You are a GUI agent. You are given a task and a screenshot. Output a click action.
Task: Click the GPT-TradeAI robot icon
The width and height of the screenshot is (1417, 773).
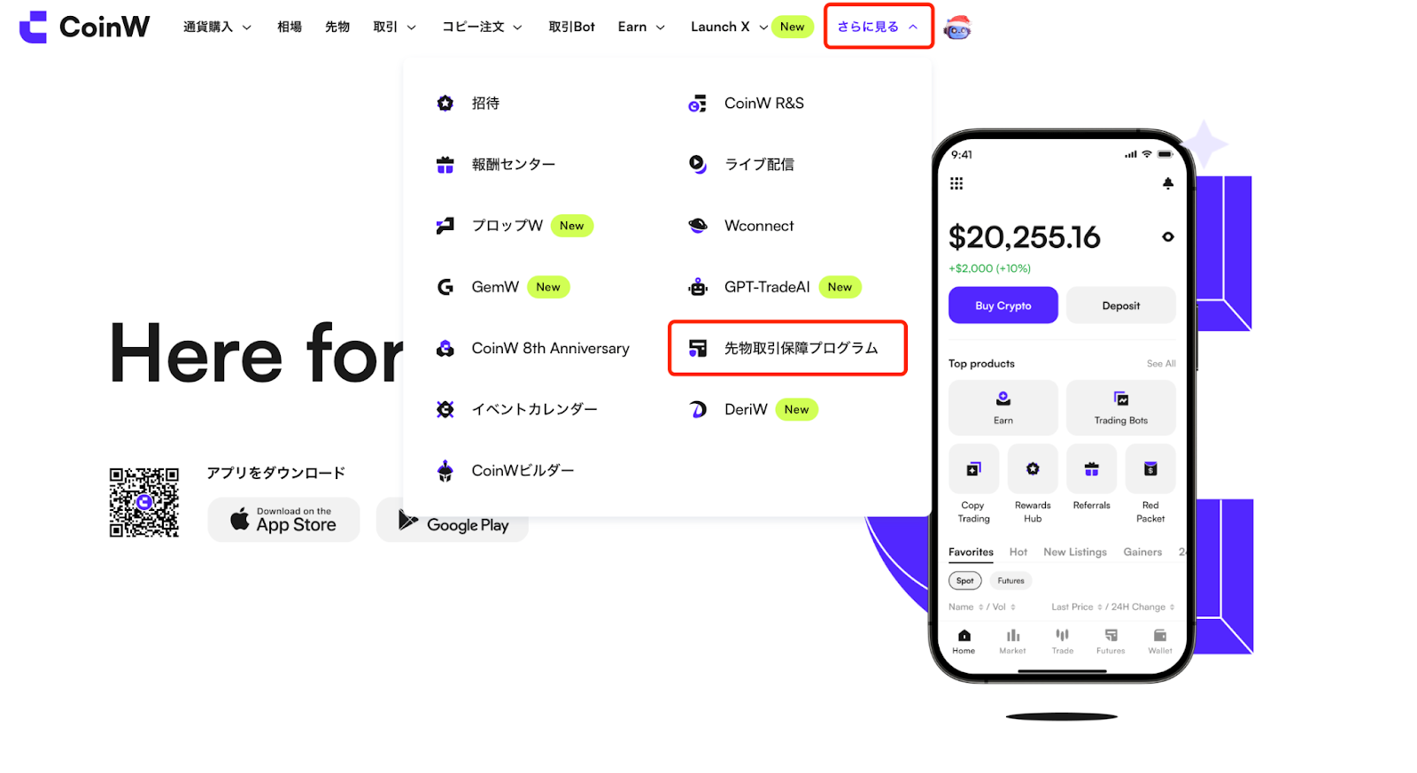(698, 287)
